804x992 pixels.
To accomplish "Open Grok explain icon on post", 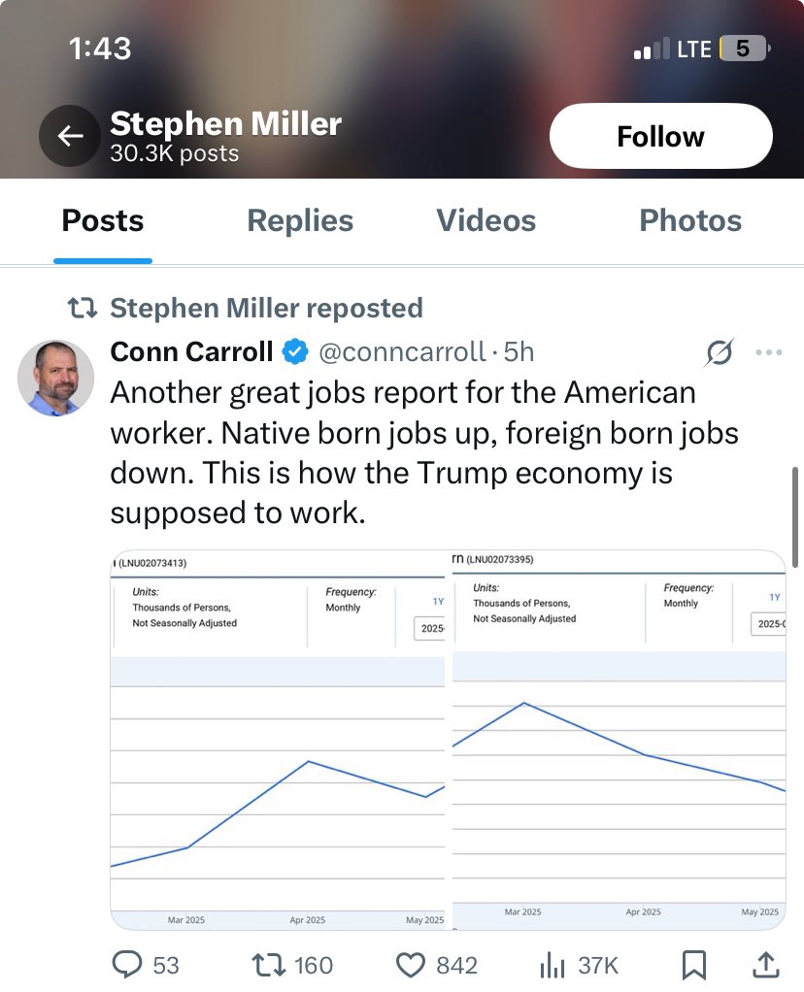I will click(720, 352).
